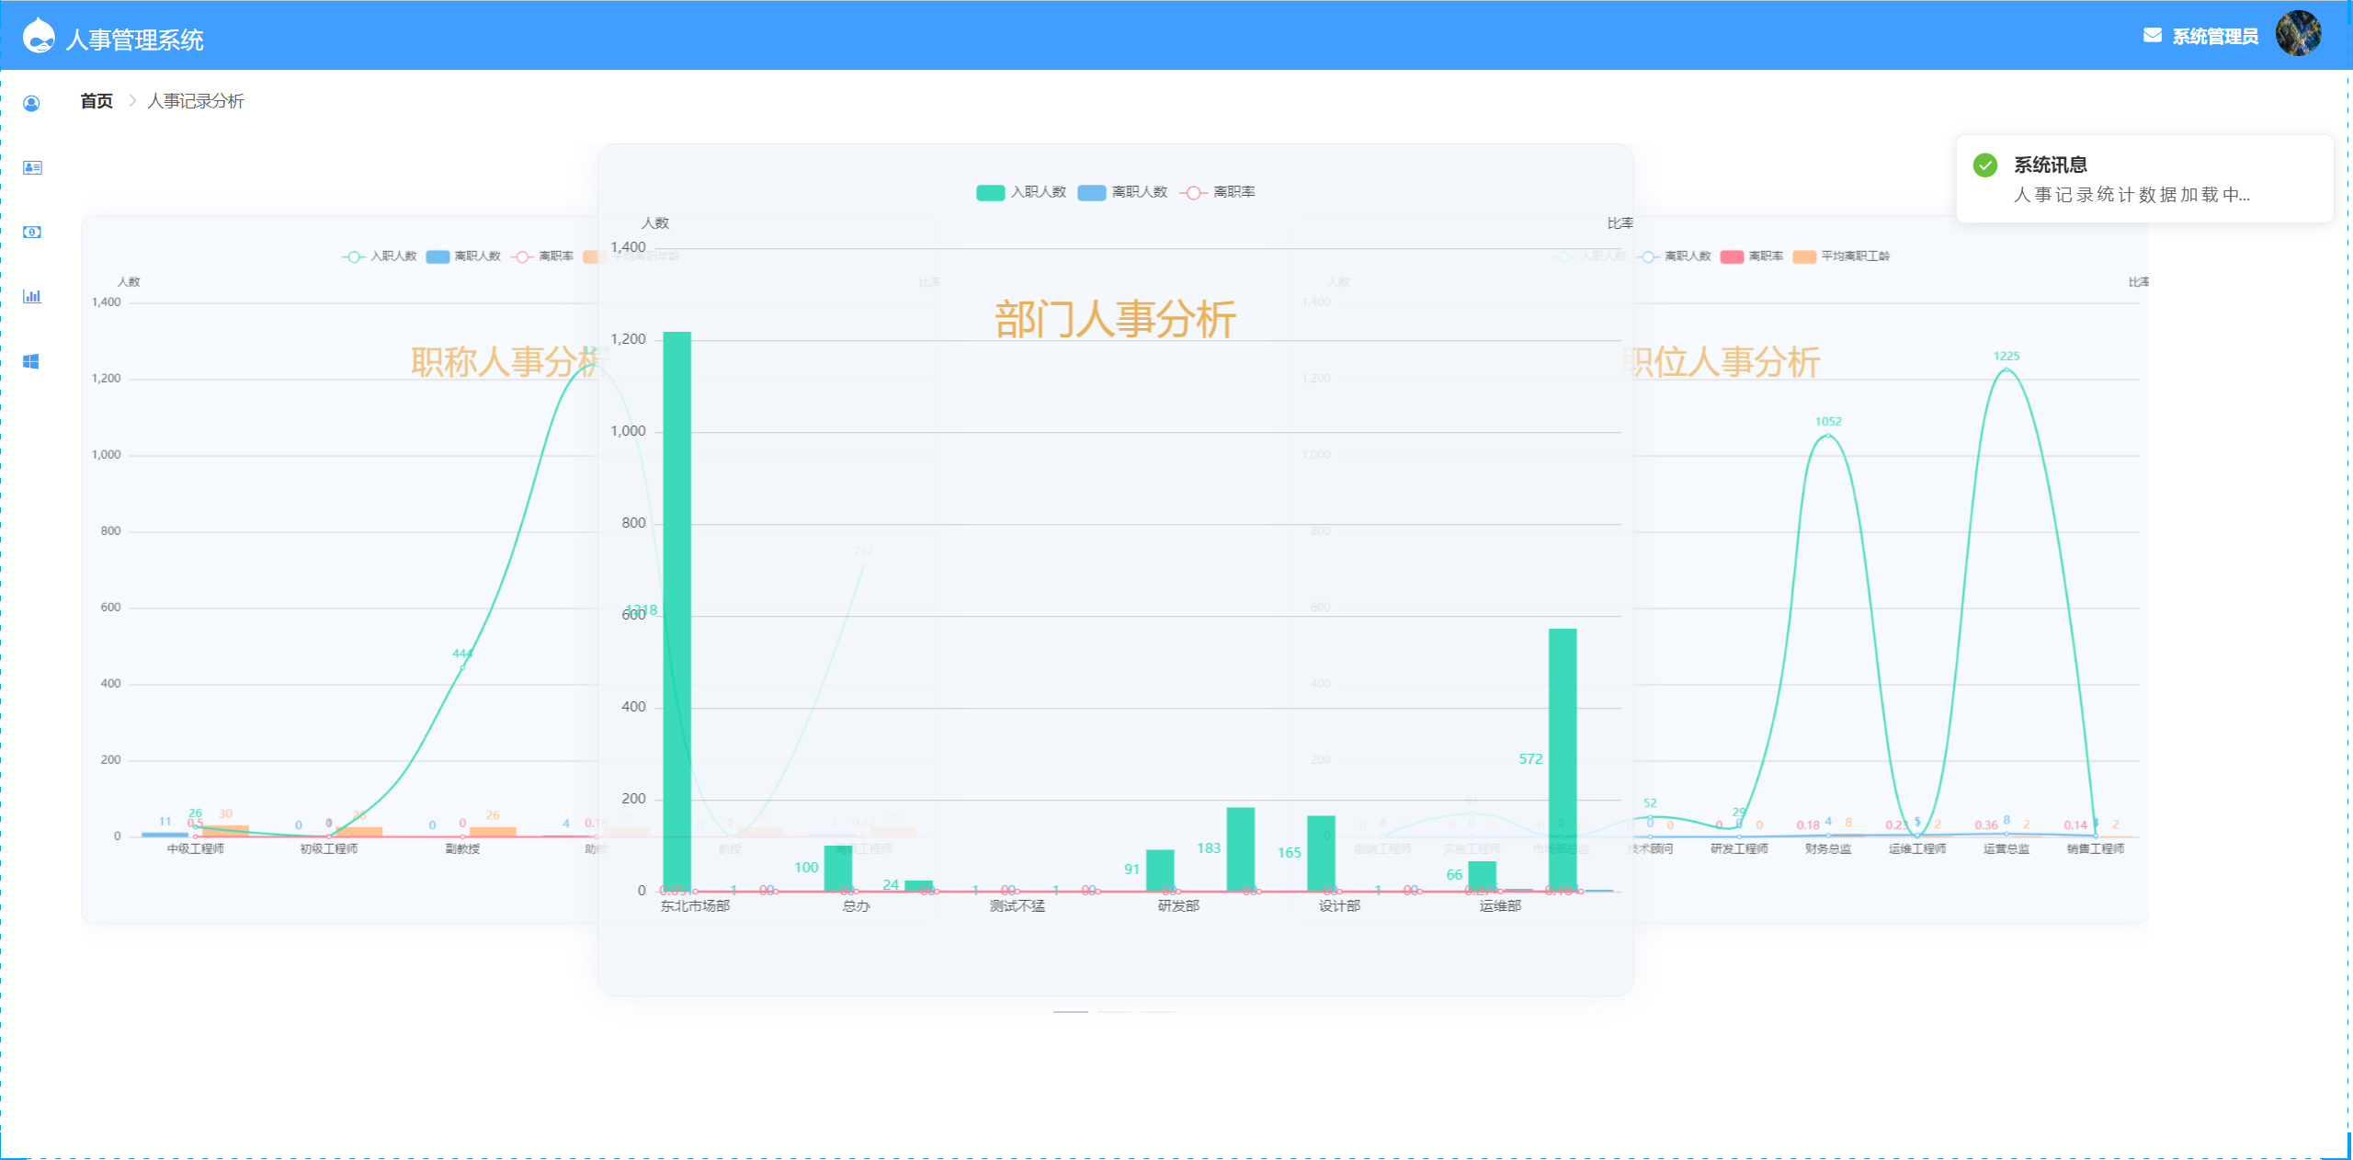Open the ID card sidebar icon

(x=32, y=167)
